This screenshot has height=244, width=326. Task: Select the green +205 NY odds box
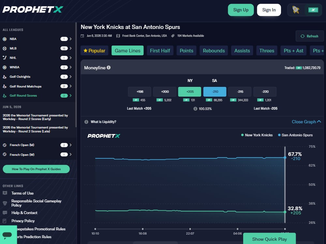click(190, 92)
